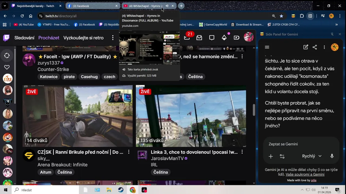Open a new Chrome tab
This screenshot has height=194, width=346.
[x=181, y=6]
